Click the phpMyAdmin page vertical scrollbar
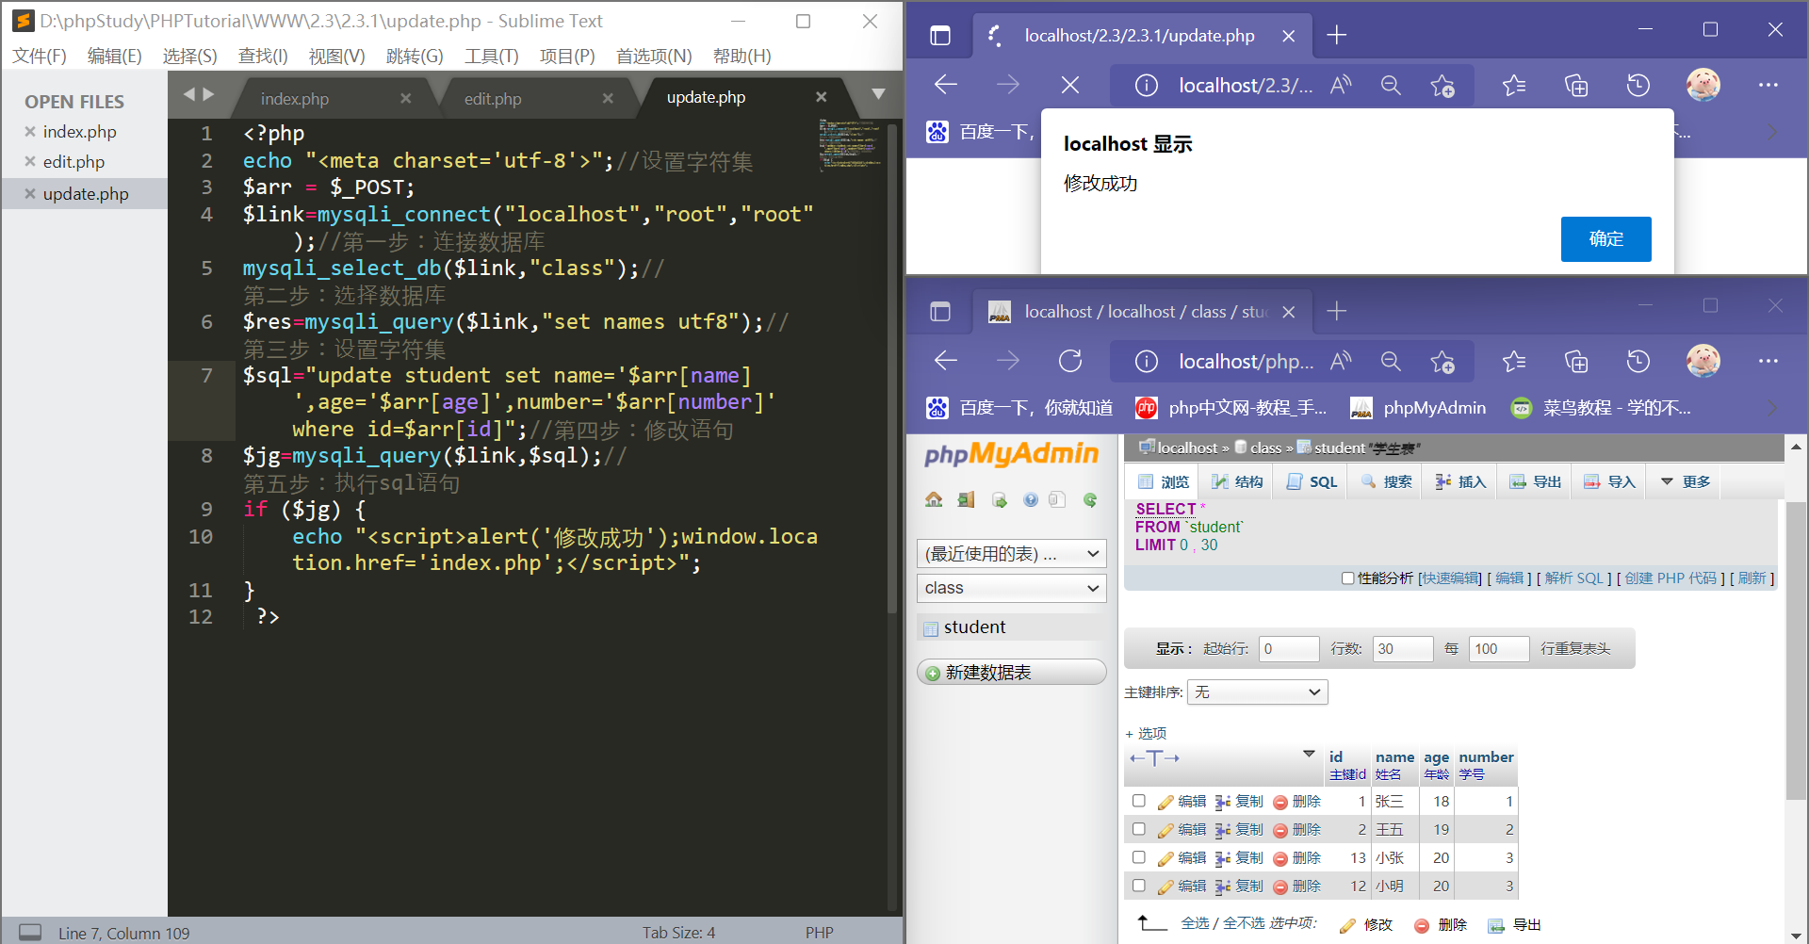This screenshot has width=1809, height=944. click(x=1796, y=650)
